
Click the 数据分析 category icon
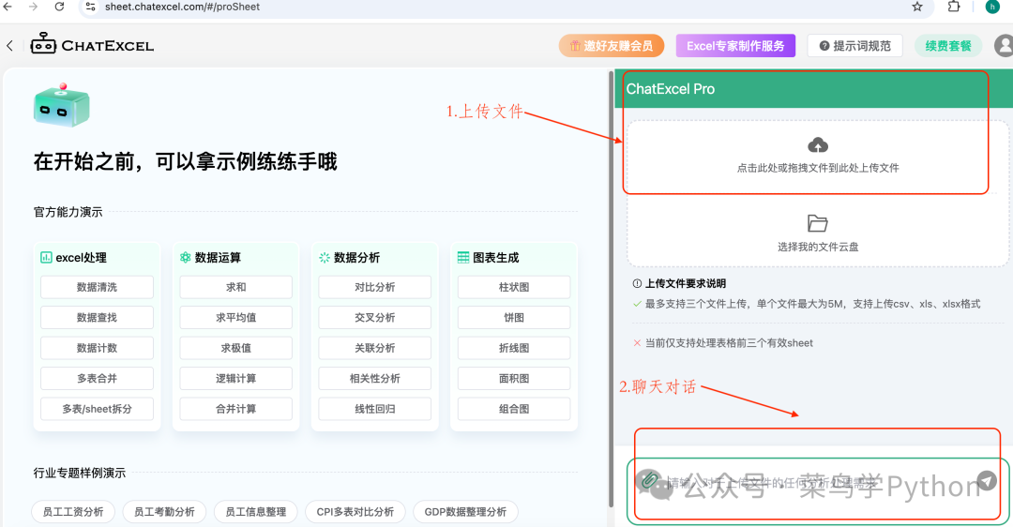coord(325,258)
